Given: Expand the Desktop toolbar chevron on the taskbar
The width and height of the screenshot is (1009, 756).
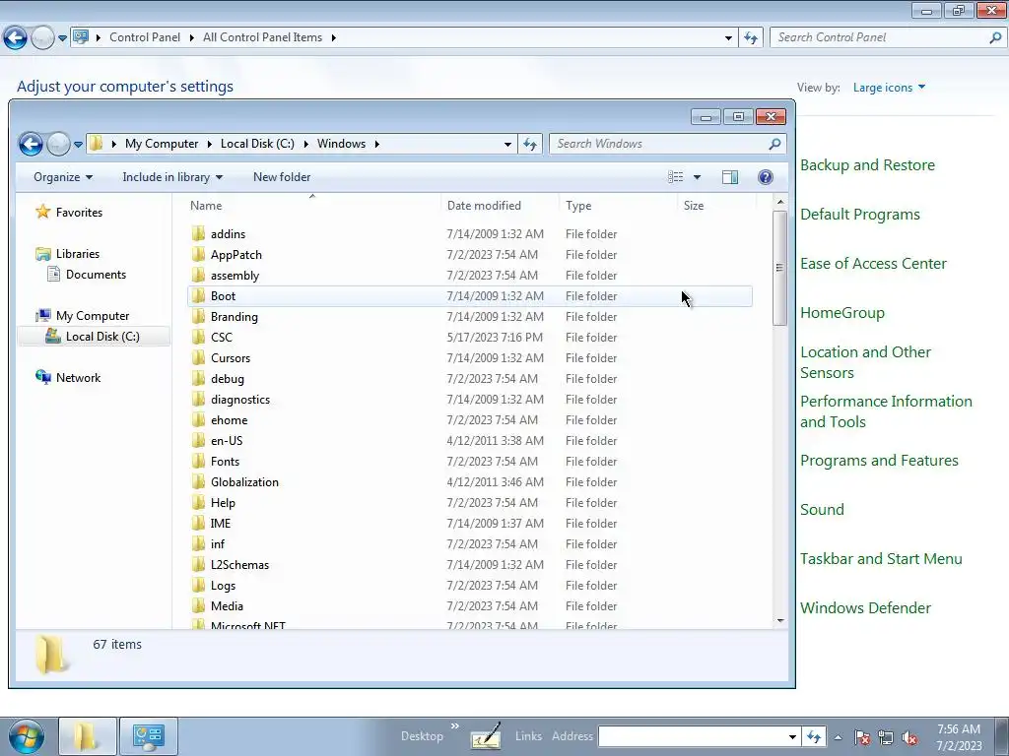Looking at the screenshot, I should [x=455, y=726].
